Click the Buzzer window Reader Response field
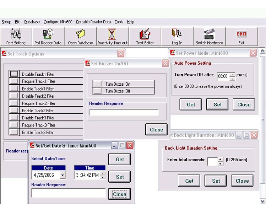 point(124,112)
